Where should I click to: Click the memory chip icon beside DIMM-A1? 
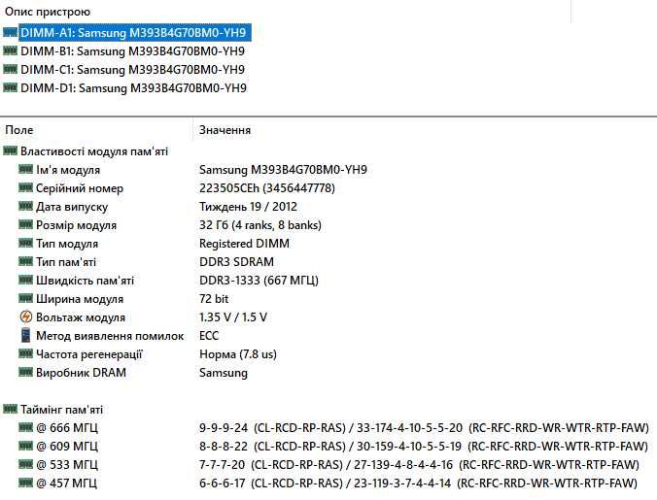click(10, 32)
